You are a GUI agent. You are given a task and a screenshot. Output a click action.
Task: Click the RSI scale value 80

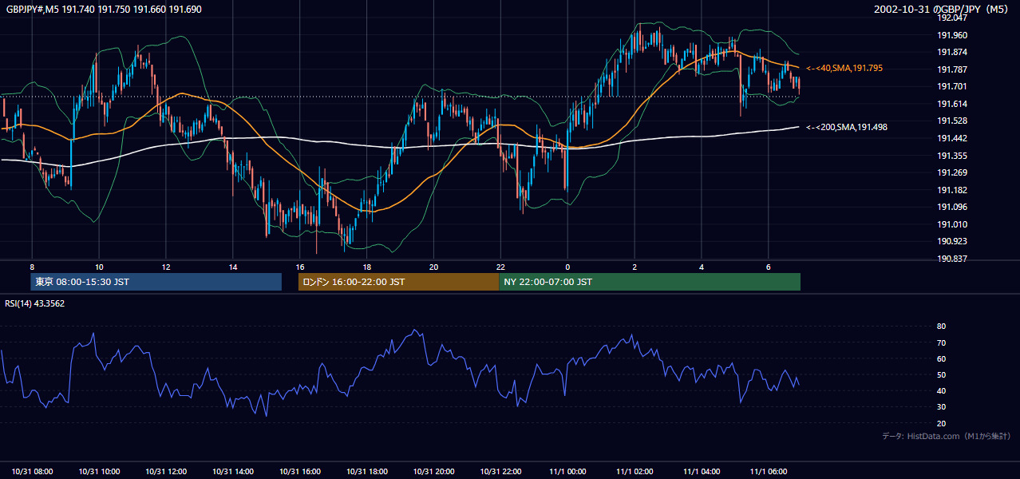pyautogui.click(x=942, y=327)
